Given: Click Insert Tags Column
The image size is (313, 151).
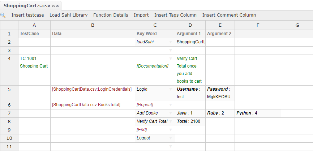Looking at the screenshot, I should pyautogui.click(x=175, y=15).
